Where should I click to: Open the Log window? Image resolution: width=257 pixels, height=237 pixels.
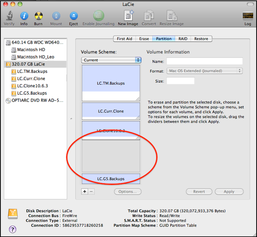coord(248,16)
